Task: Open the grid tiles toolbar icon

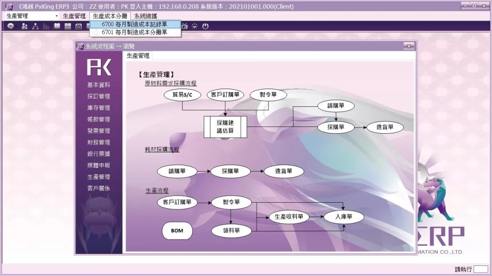Action: [68, 26]
